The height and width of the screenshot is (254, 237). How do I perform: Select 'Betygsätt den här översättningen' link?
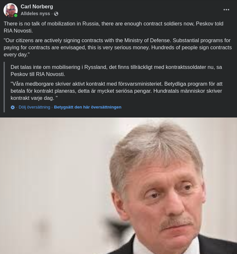click(x=87, y=107)
